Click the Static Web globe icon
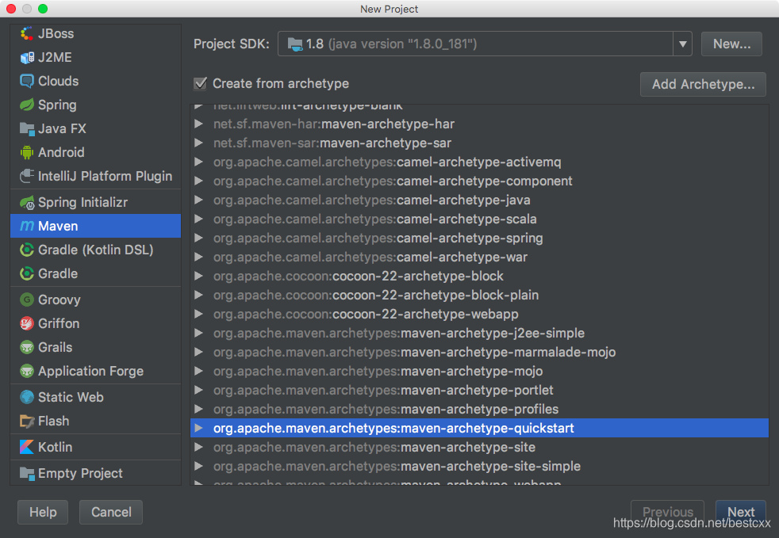 [27, 397]
